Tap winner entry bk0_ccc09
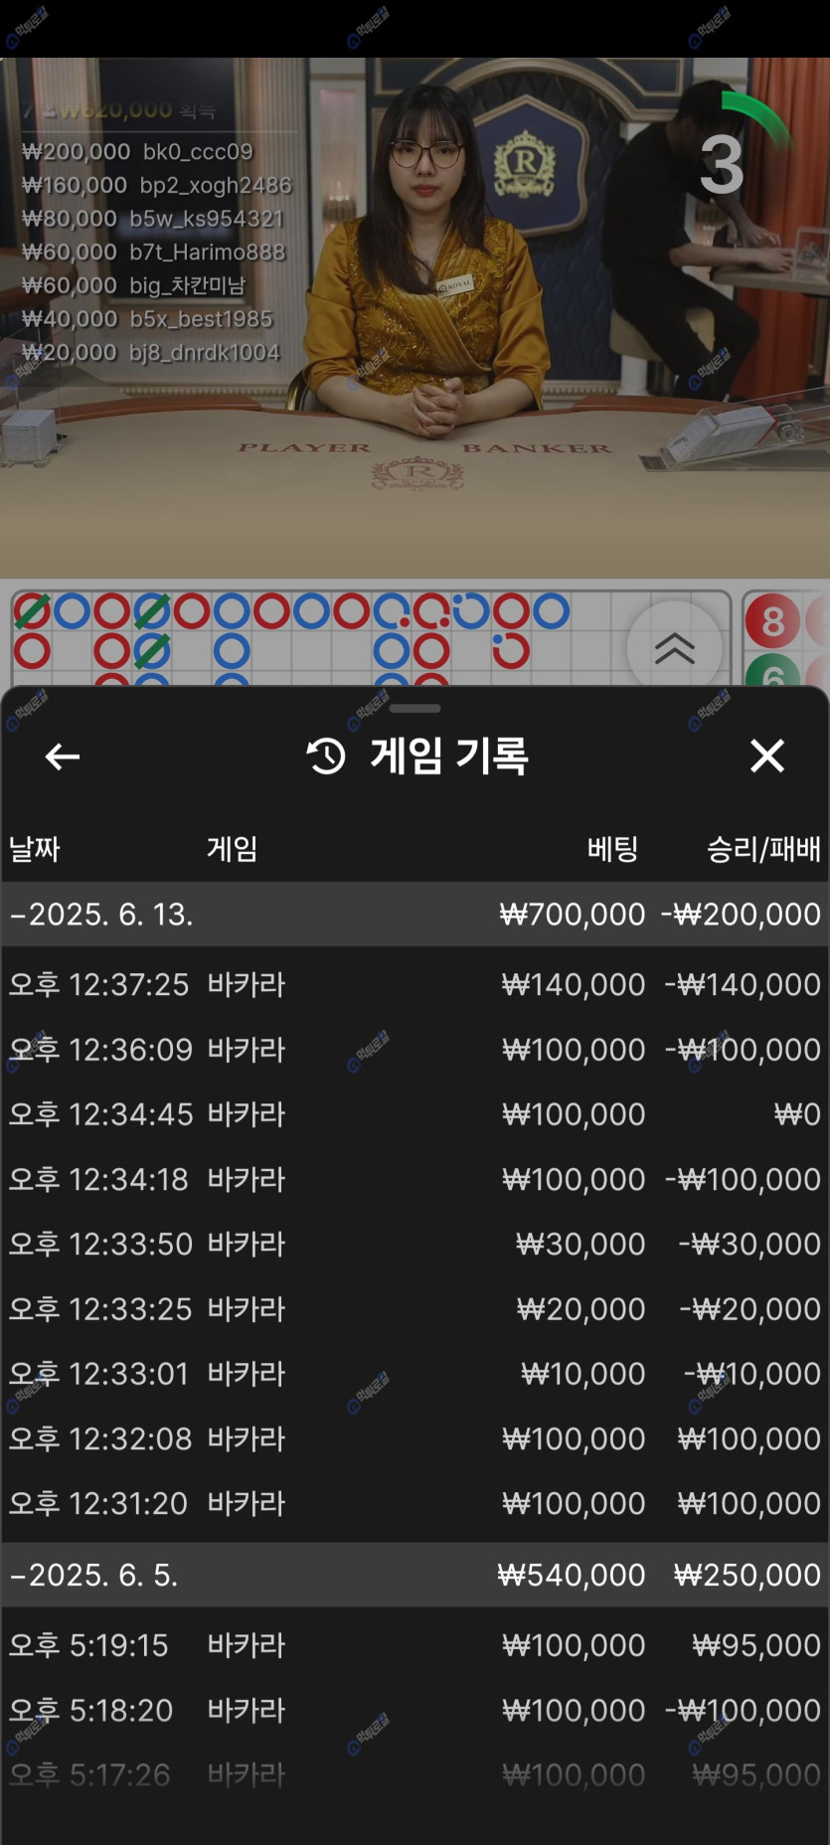The image size is (830, 1845). point(138,151)
